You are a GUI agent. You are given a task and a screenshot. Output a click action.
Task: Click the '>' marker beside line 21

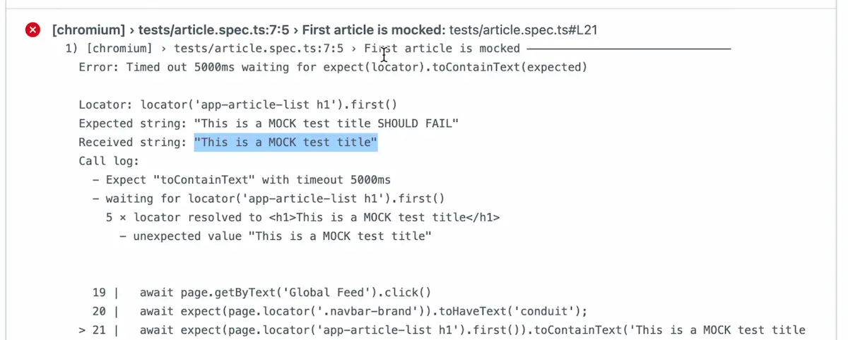[x=82, y=330]
